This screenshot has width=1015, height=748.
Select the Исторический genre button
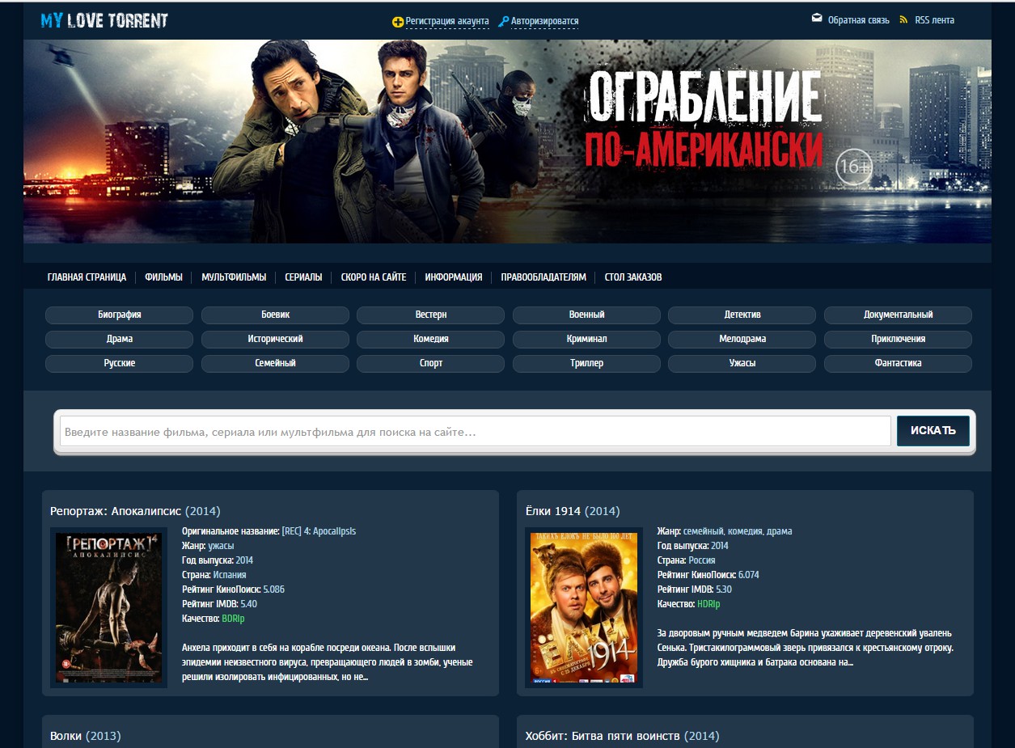point(275,339)
